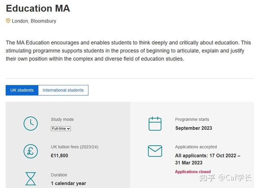Click the Education MA page heading

click(38, 8)
